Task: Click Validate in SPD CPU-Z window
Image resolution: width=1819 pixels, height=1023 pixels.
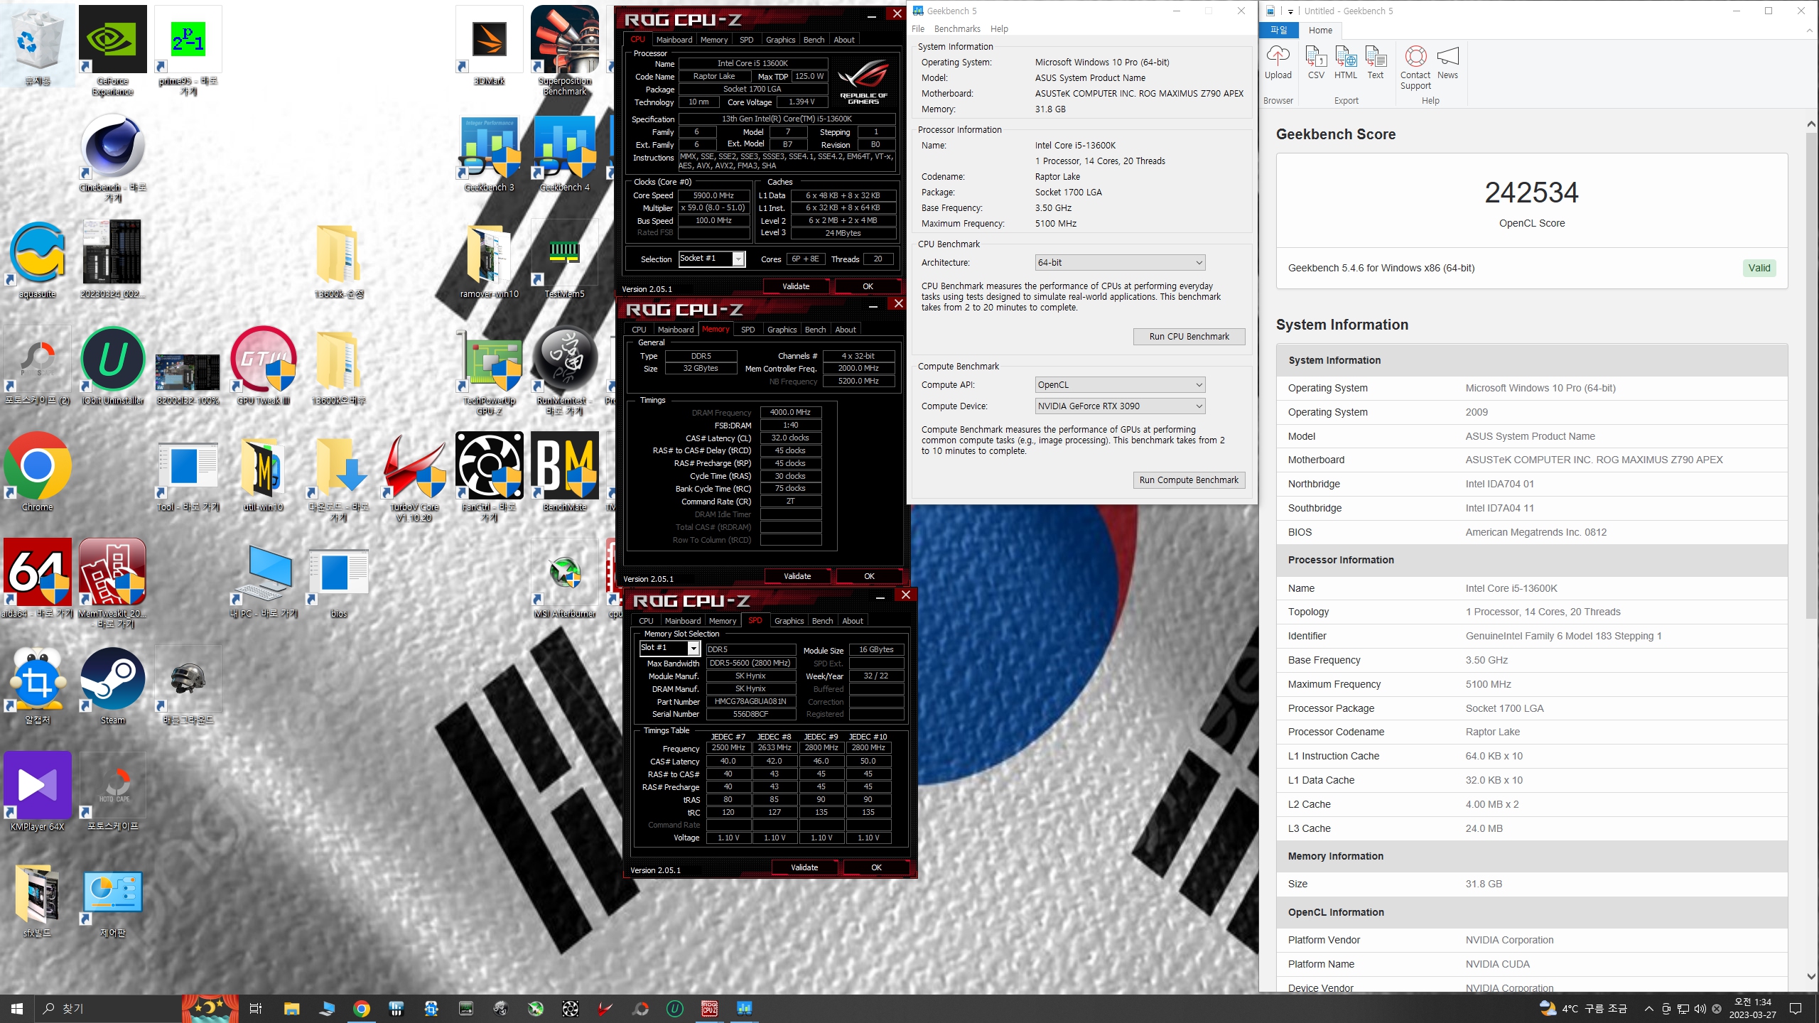Action: 804,867
